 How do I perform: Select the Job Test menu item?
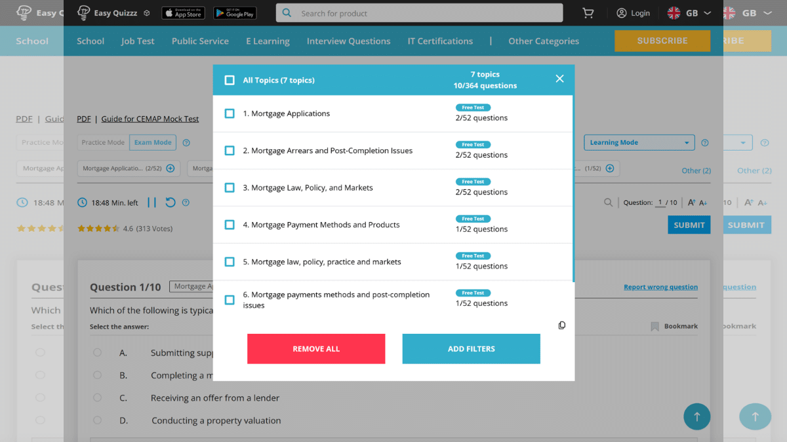click(x=138, y=41)
